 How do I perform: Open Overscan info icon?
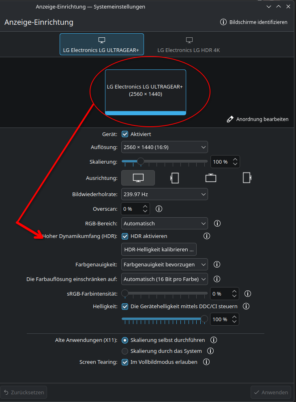coord(159,209)
